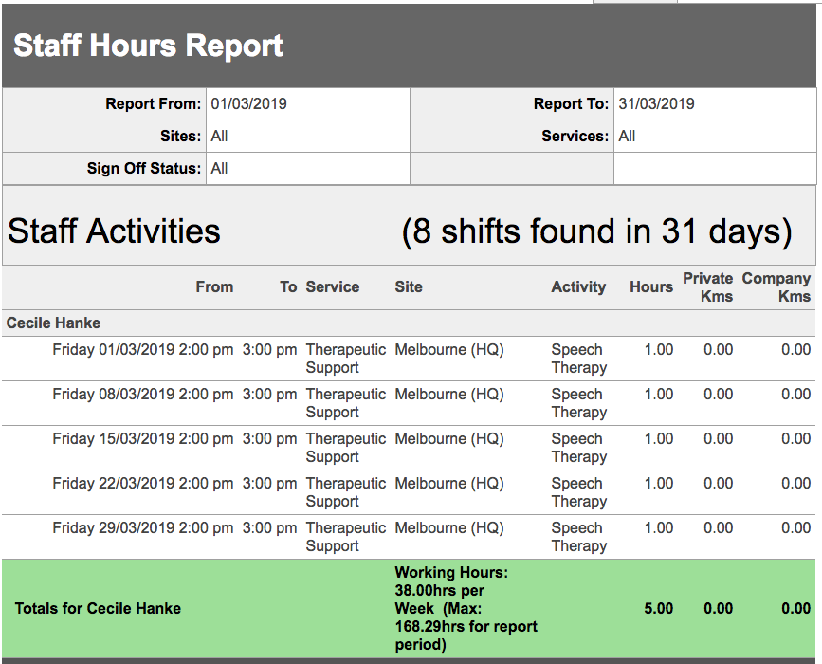Sort by the Company Kms column header
Viewport: 822px width, 664px height.
point(776,286)
